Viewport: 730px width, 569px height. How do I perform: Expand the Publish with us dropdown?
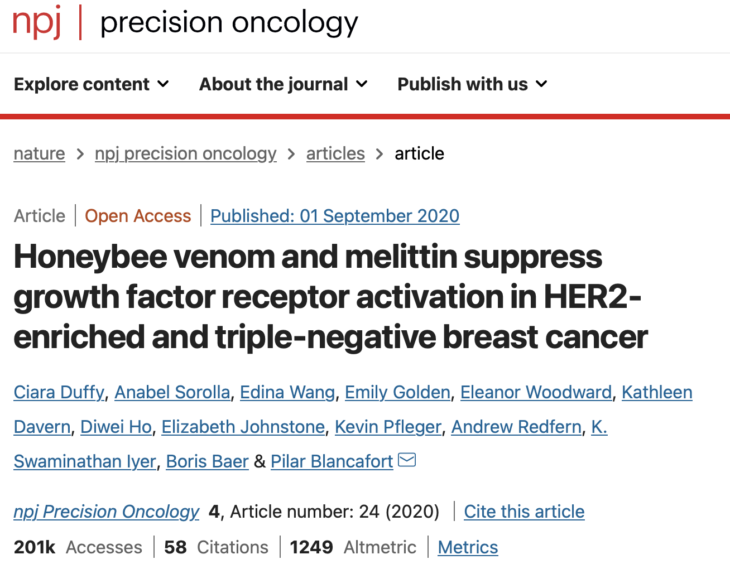[472, 84]
